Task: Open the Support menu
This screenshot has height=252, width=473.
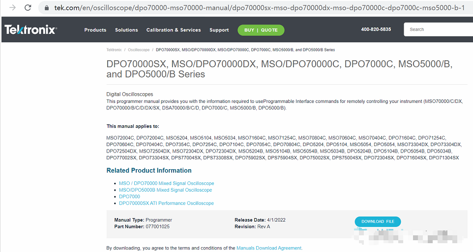Action: tap(219, 30)
